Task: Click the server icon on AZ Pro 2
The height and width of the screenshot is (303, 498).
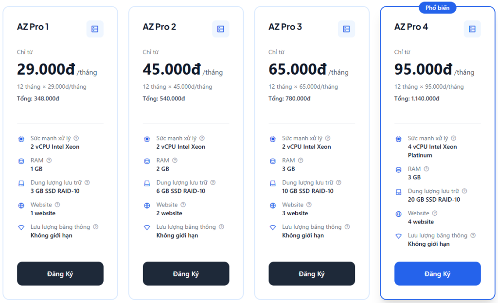Action: [220, 29]
